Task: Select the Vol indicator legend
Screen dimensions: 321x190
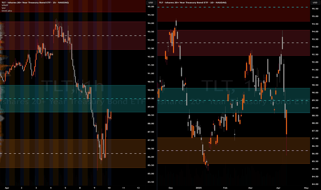Action: click(3, 8)
